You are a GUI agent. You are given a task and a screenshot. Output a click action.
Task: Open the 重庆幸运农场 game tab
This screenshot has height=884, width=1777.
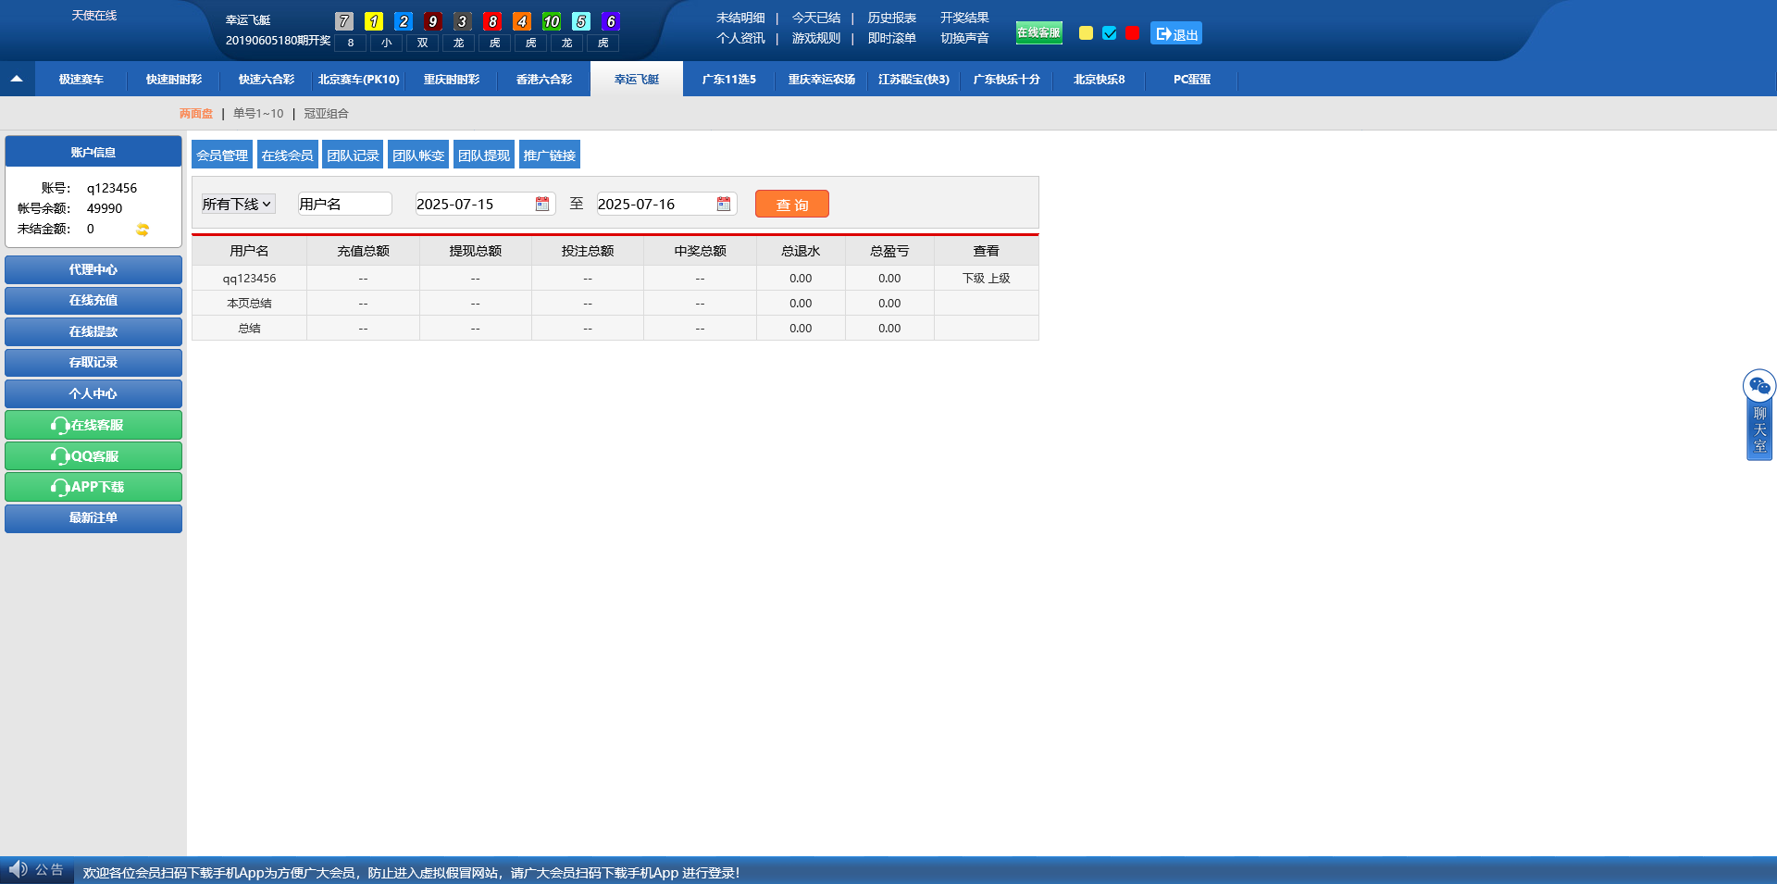tap(822, 80)
